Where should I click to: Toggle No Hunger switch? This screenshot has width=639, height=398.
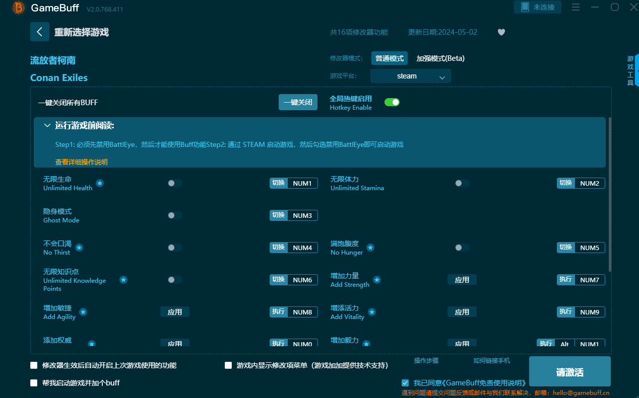[462, 248]
